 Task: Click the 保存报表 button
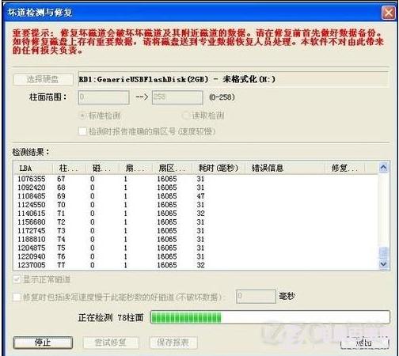(173, 343)
